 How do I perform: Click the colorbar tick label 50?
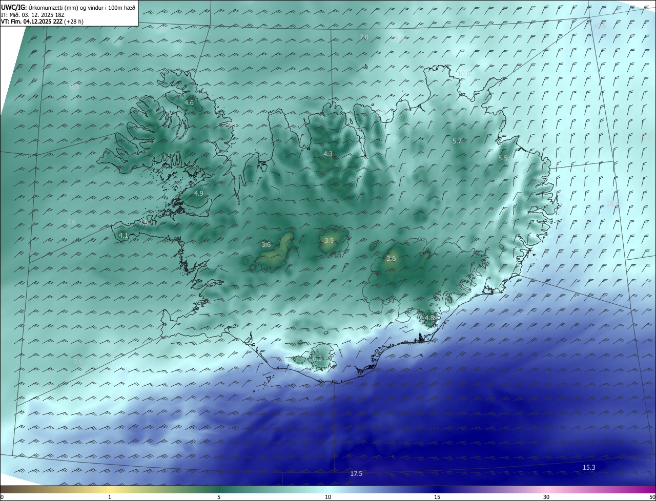pos(652,497)
